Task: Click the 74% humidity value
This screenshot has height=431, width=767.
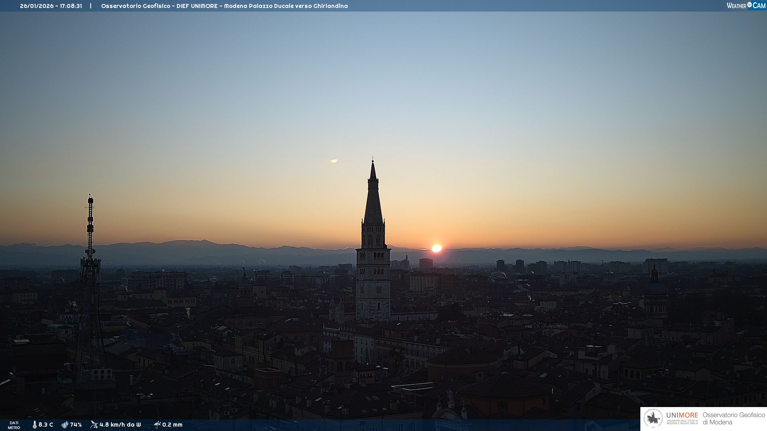Action: [x=76, y=425]
